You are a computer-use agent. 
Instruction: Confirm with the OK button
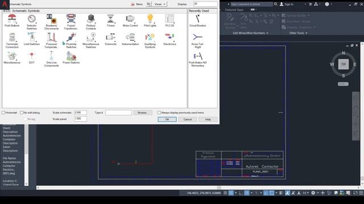167,120
